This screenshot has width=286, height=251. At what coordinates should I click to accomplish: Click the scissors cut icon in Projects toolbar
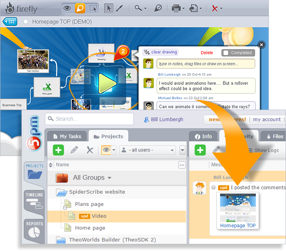click(x=90, y=150)
